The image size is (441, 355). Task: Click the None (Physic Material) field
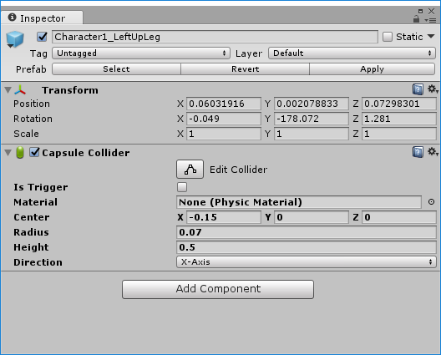click(x=299, y=202)
